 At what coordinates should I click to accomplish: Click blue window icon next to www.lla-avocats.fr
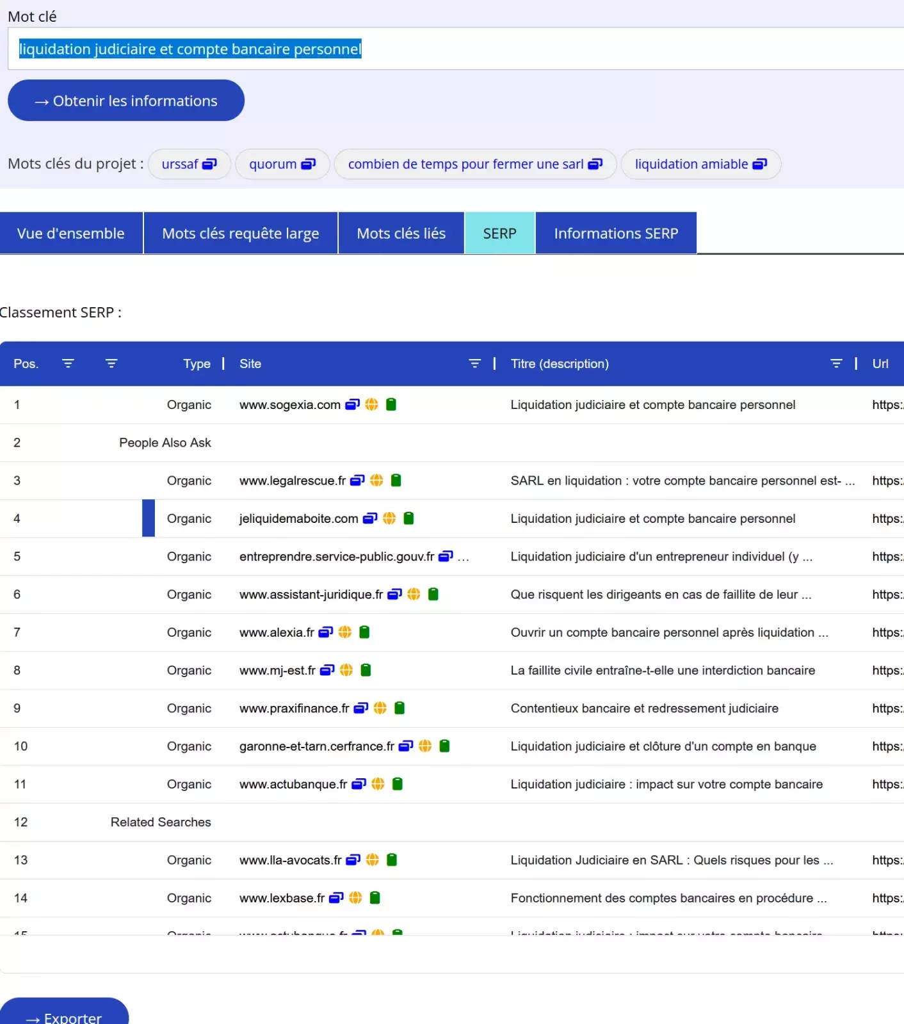353,860
